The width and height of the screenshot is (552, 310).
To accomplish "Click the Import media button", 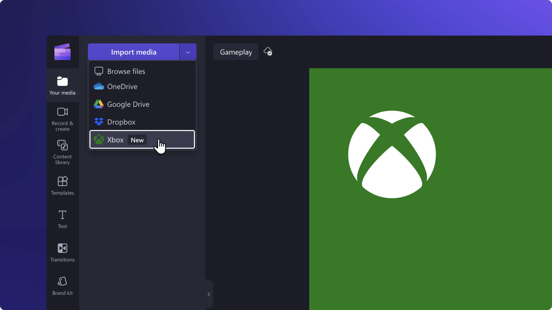I will 133,52.
